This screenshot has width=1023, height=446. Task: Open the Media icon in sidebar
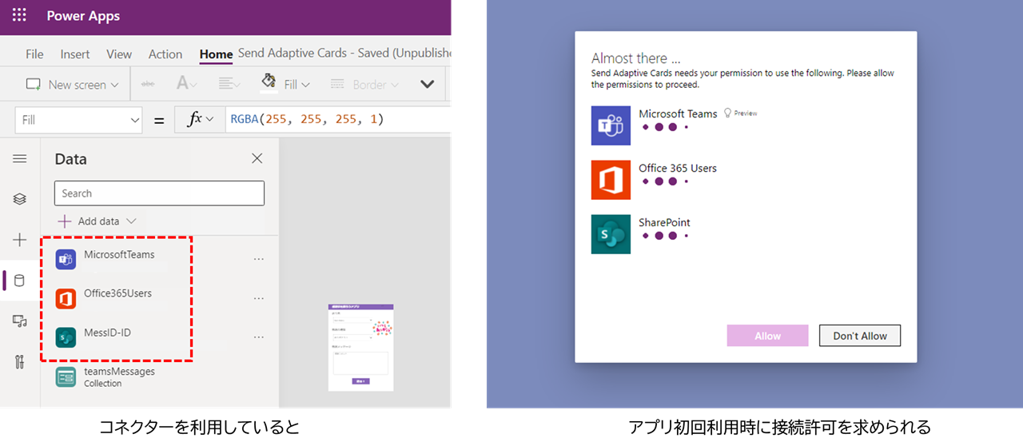(x=20, y=321)
